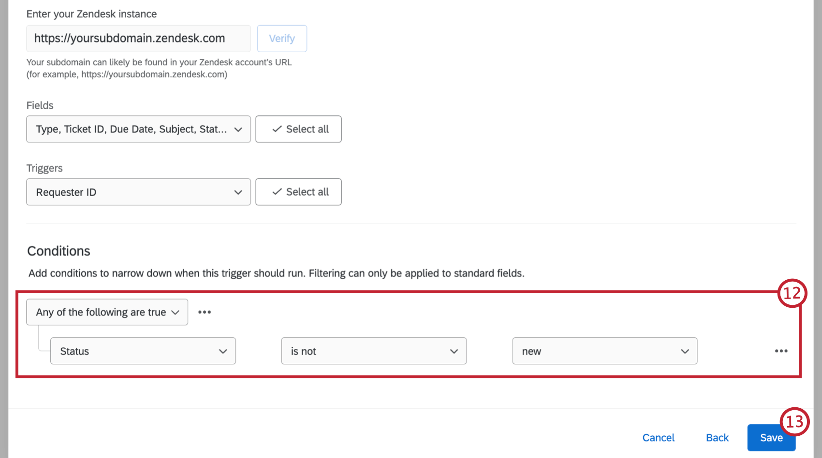The width and height of the screenshot is (822, 458).
Task: Click the chevron on the 'new' dropdown
Action: (x=685, y=351)
